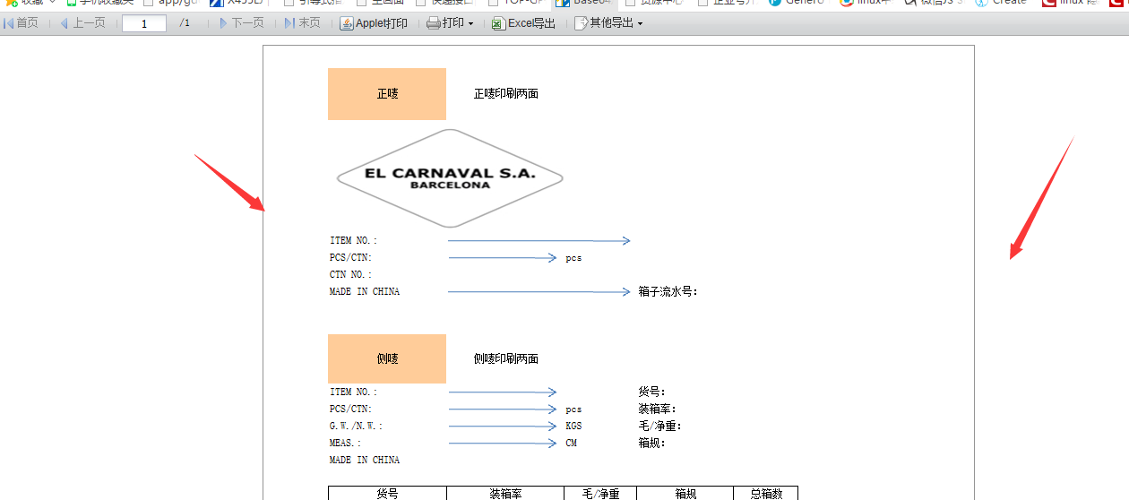Click the 装箱率: label

pyautogui.click(x=657, y=409)
